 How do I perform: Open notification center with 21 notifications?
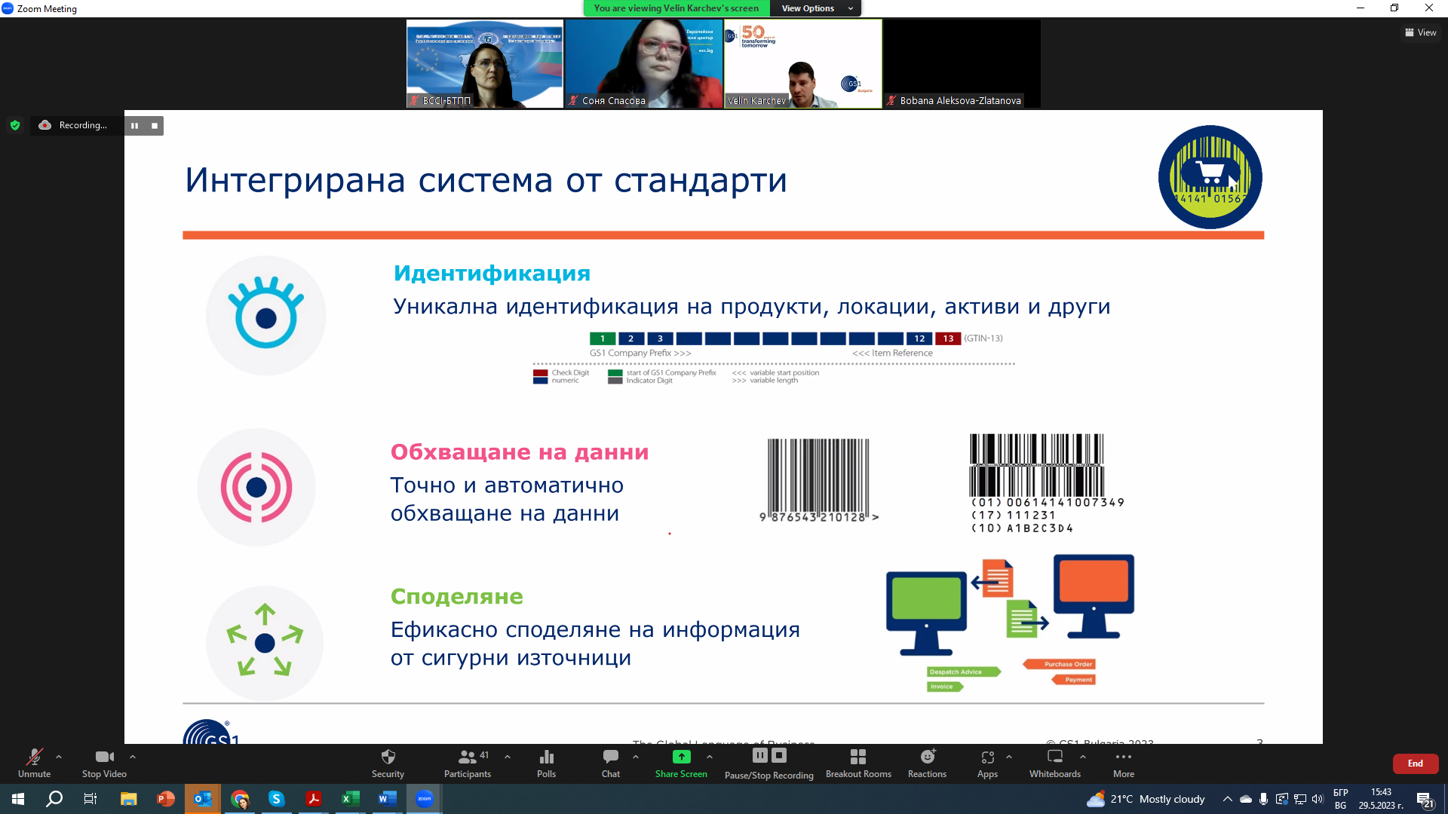(1425, 800)
